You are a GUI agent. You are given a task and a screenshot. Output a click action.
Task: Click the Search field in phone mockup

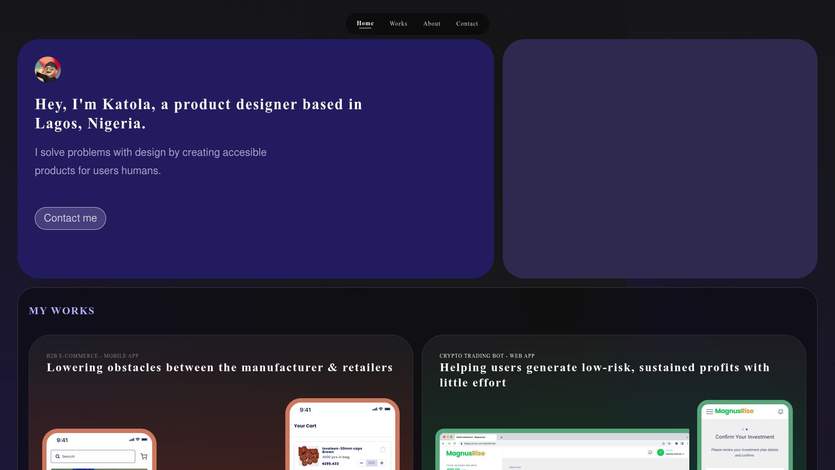[x=93, y=457]
